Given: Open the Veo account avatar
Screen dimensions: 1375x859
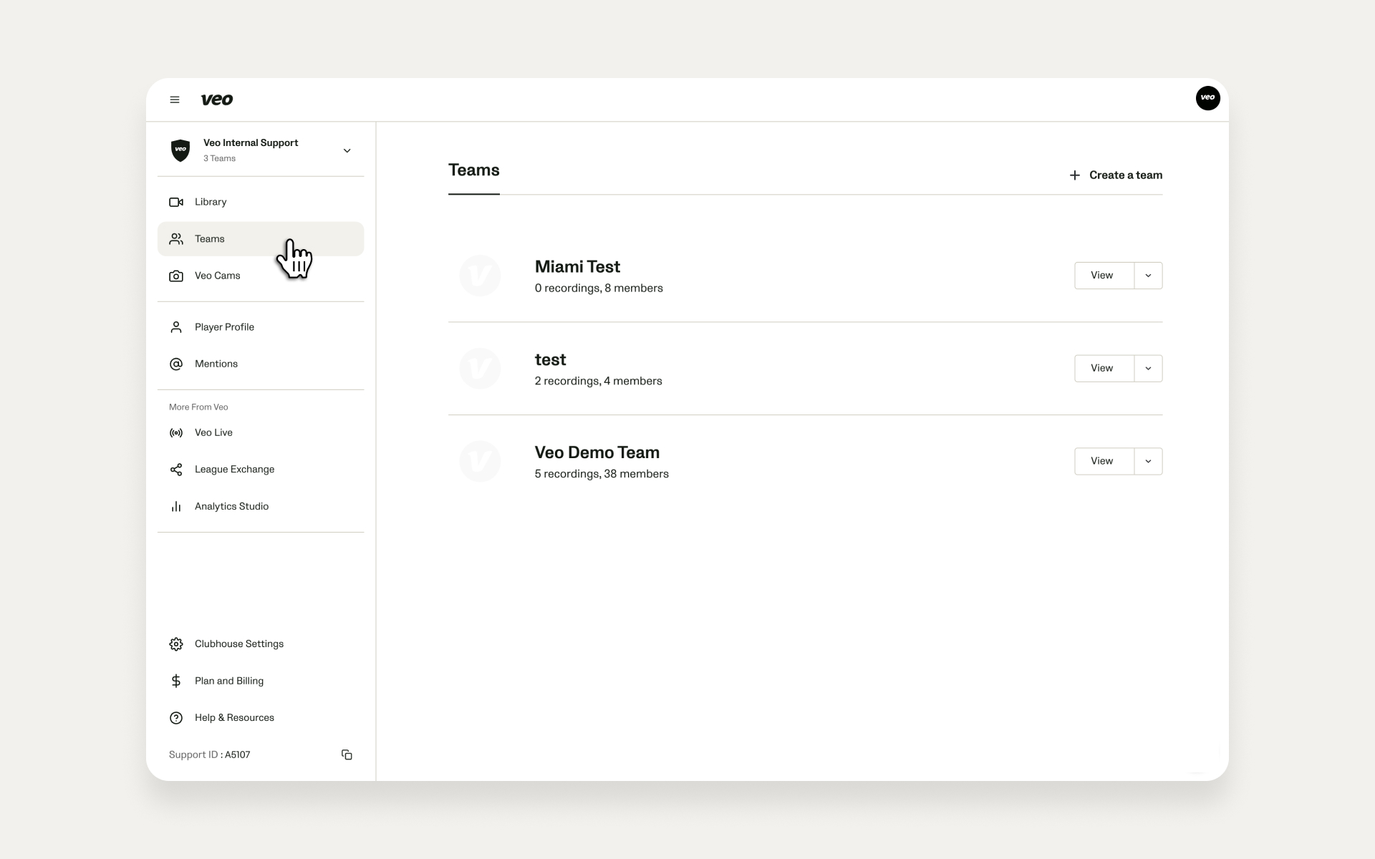Looking at the screenshot, I should click(x=1207, y=98).
